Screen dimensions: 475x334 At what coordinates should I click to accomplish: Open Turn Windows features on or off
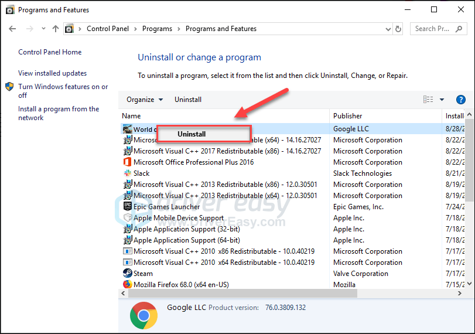[63, 91]
